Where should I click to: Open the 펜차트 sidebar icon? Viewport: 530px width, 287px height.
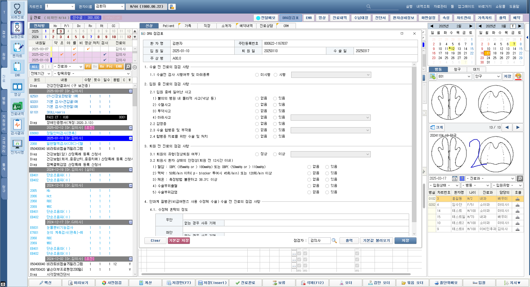pos(17,47)
